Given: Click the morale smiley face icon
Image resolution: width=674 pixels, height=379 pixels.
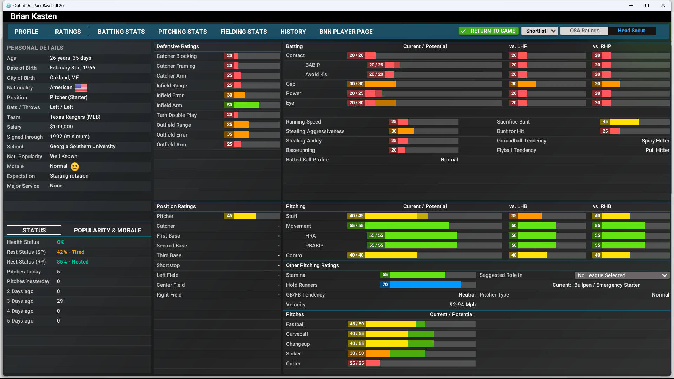Looking at the screenshot, I should 75,167.
